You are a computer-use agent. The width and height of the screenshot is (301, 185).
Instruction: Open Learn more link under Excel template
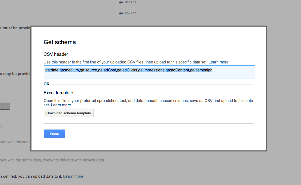61,105
